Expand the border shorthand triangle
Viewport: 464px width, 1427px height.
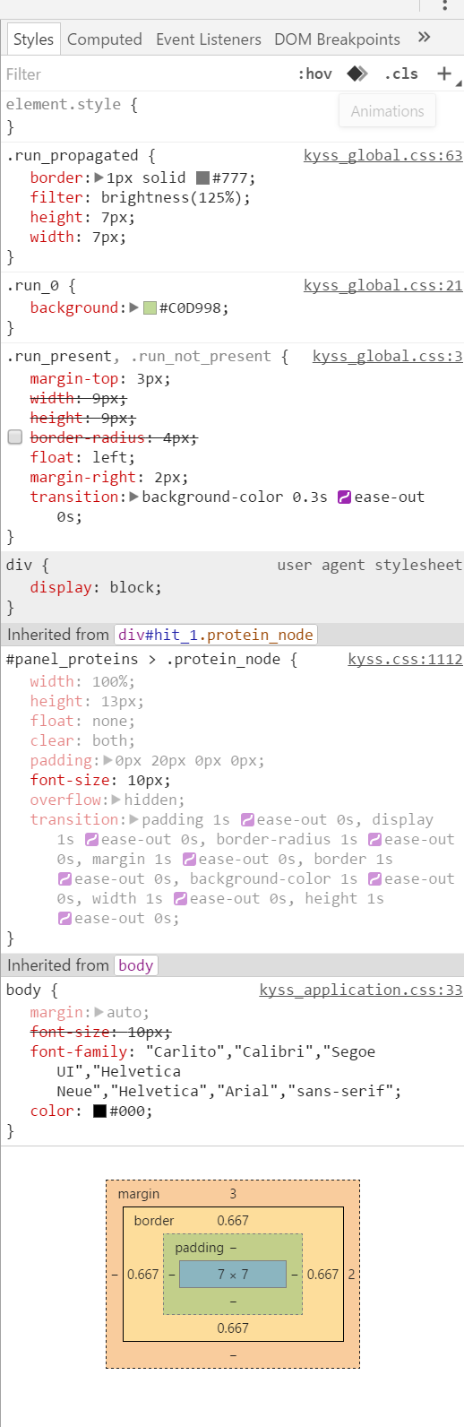click(99, 177)
